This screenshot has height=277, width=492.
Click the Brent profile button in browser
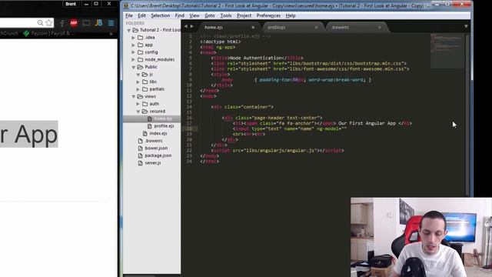71,4
